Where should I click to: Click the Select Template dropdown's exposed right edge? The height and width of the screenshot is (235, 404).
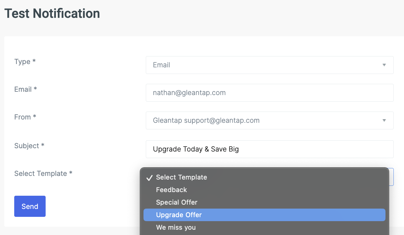391,177
